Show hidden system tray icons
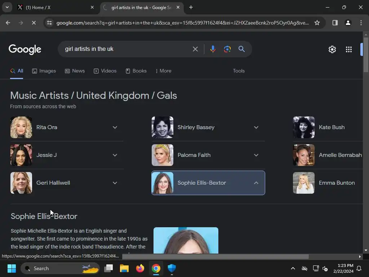Image resolution: width=369 pixels, height=277 pixels. pos(293,268)
